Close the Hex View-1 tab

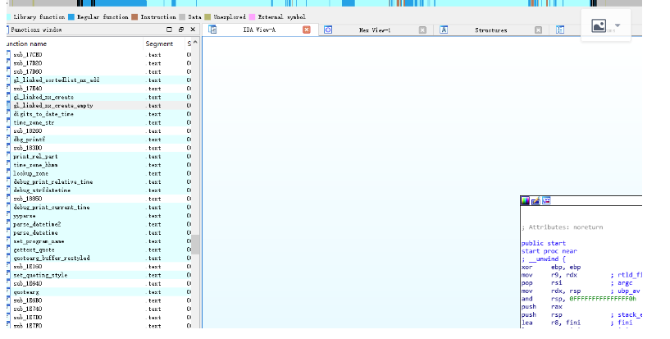(422, 30)
